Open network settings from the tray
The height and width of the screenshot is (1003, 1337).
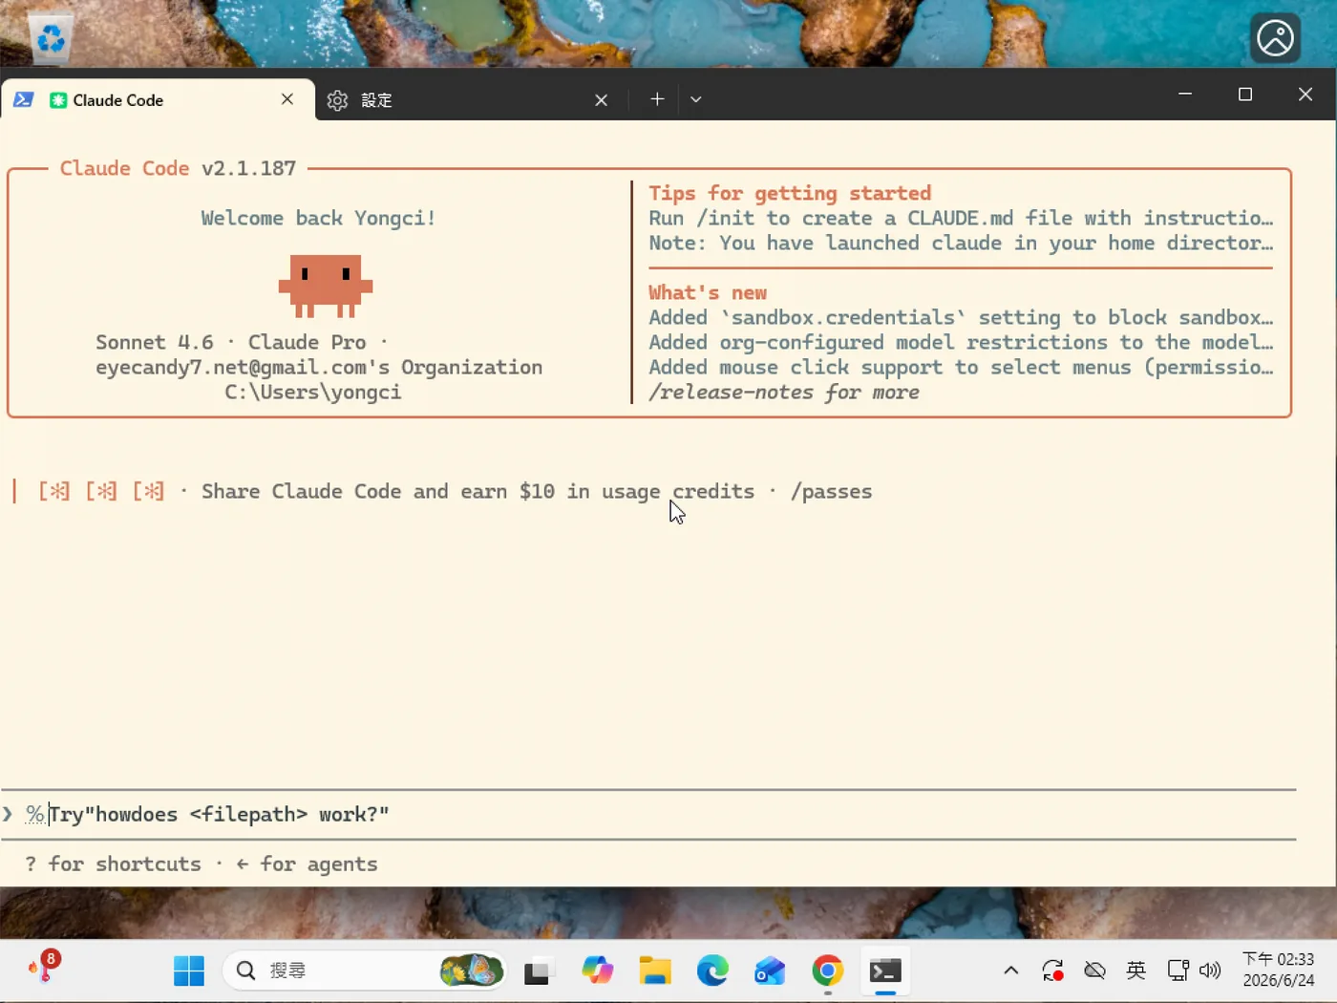(x=1178, y=971)
